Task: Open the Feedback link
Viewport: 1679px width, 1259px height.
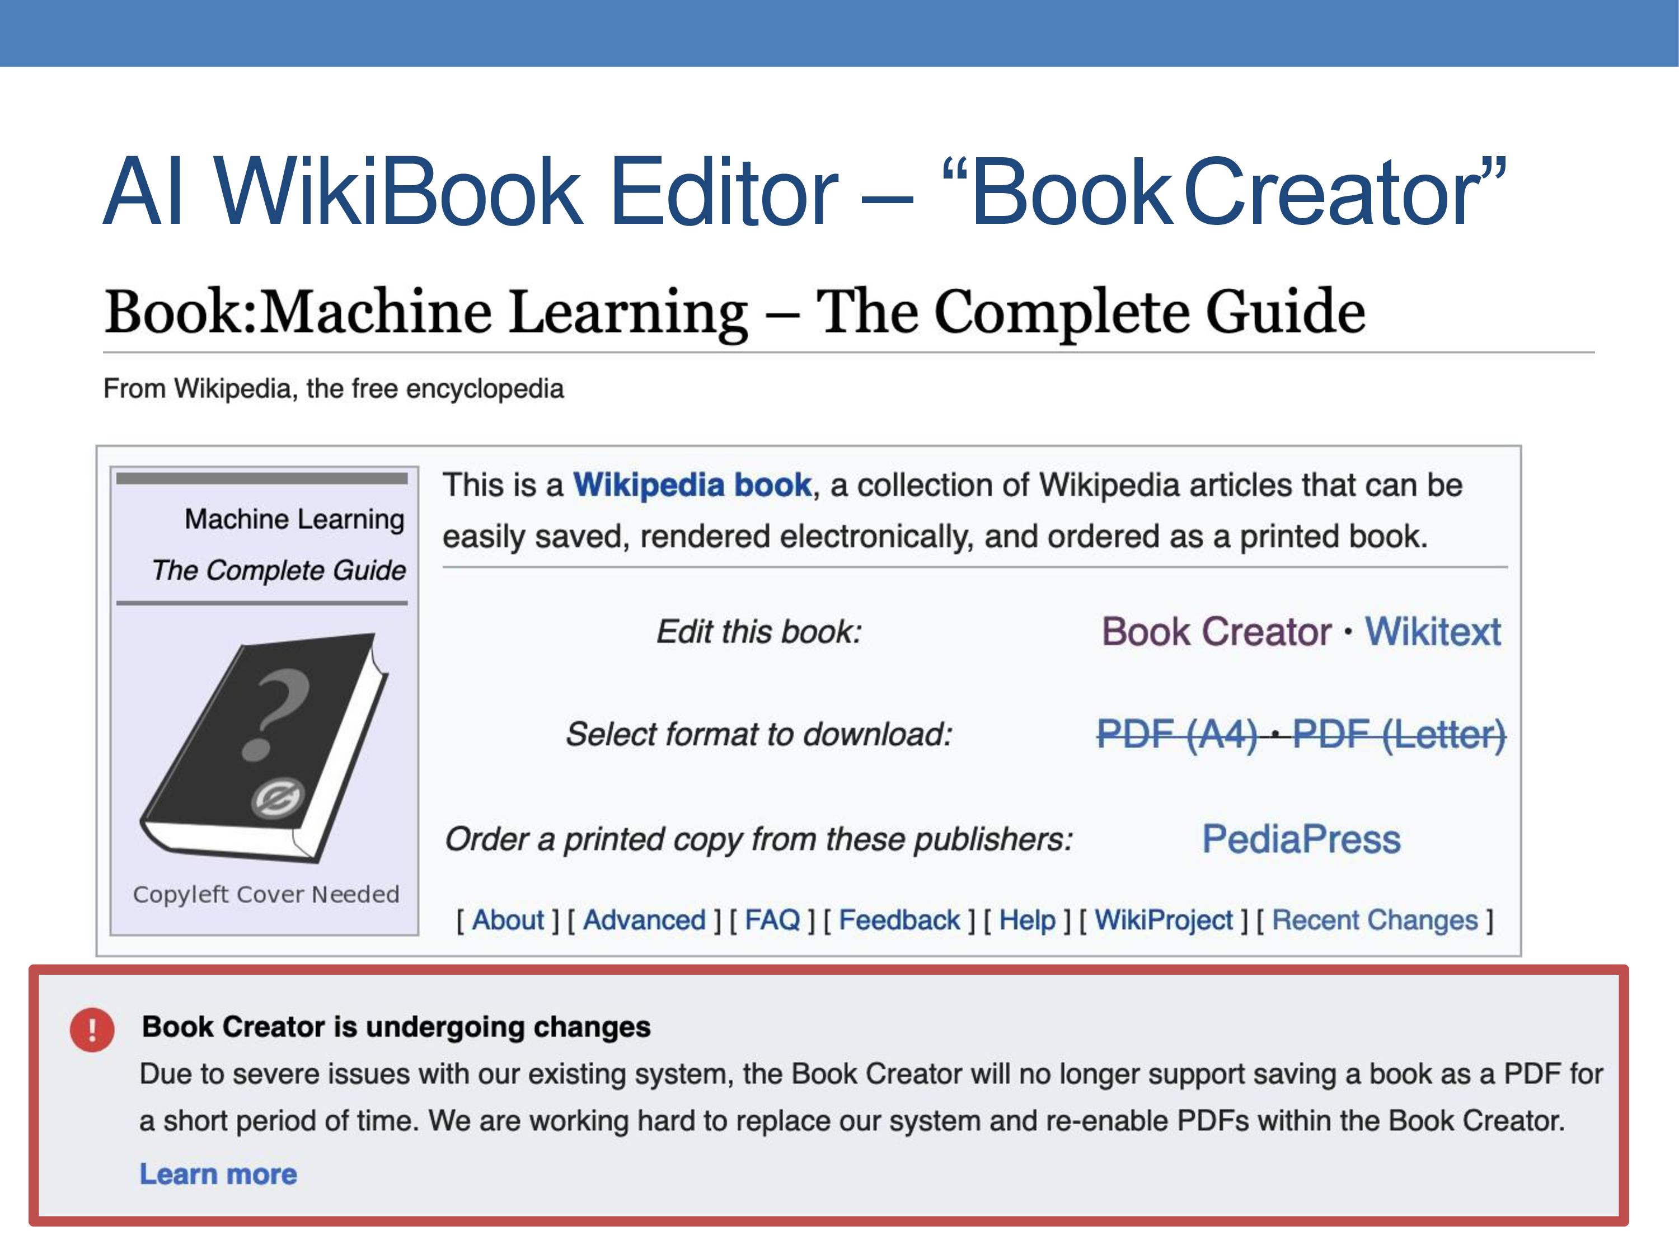Action: coord(899,920)
